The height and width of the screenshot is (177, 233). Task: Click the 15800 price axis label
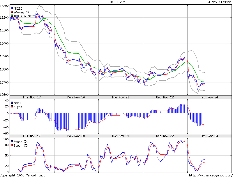(x=4, y=69)
